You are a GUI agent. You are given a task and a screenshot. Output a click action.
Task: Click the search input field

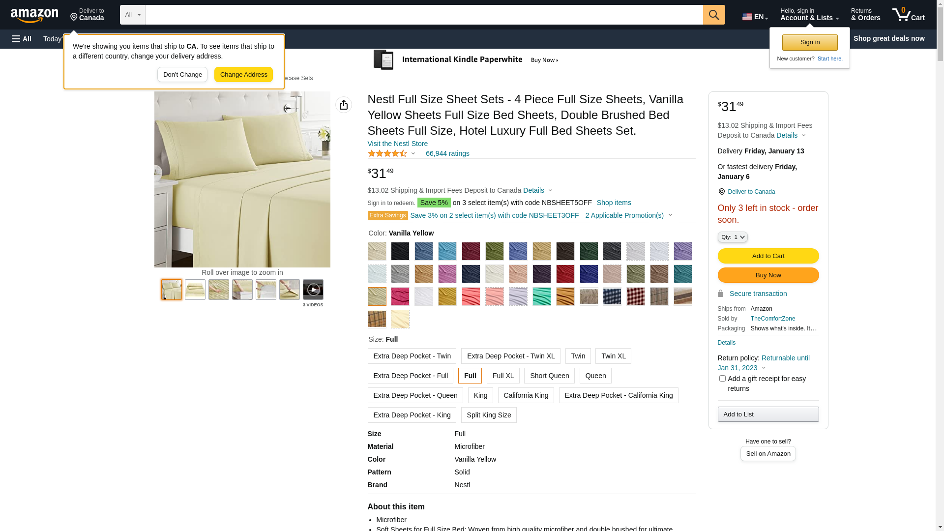[x=424, y=15]
